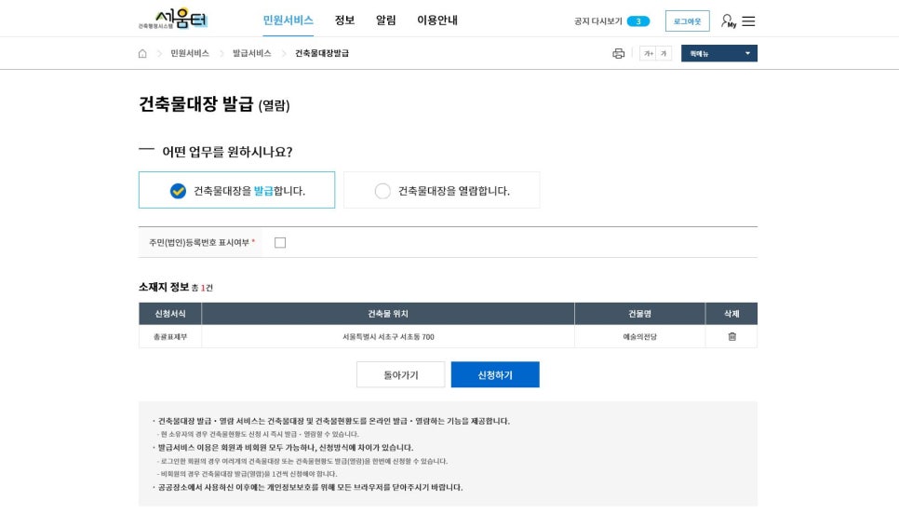This screenshot has height=514, width=899.
Task: Click the 신청하기 button
Action: [x=495, y=375]
